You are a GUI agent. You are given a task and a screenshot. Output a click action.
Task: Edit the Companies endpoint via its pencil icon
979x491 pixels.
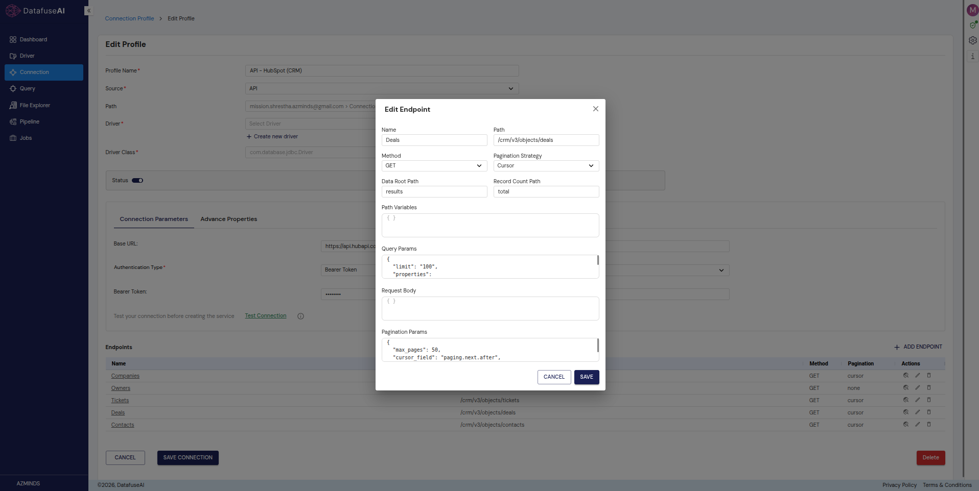coord(918,376)
